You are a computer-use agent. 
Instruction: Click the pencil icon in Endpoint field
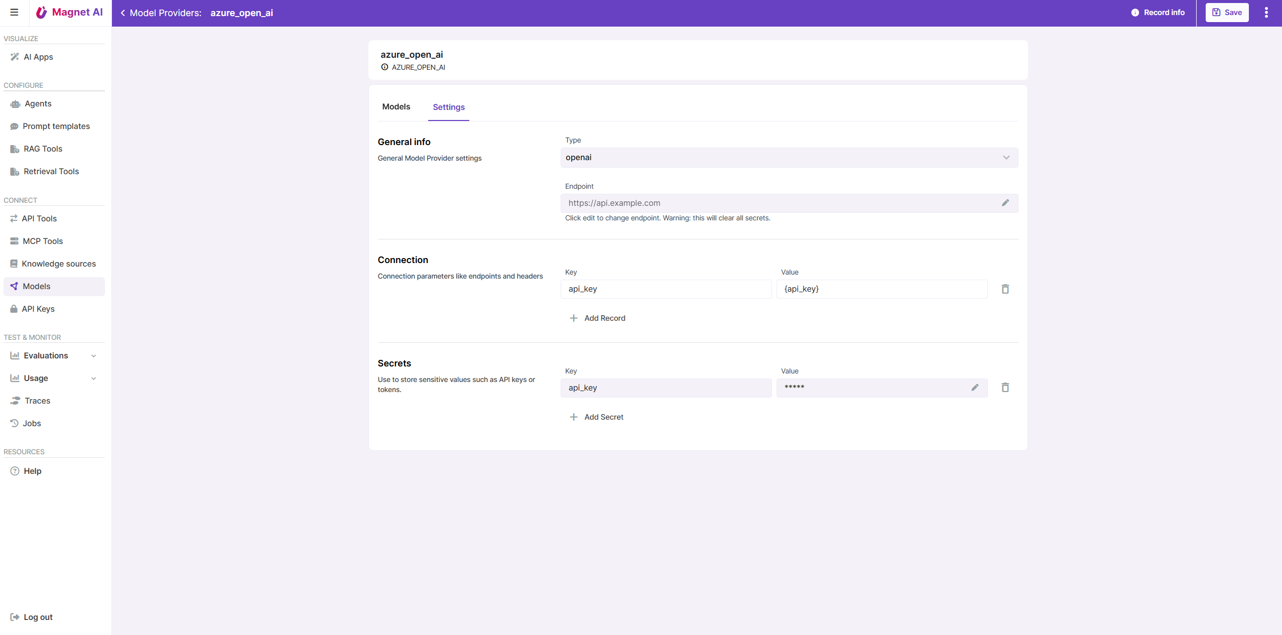[x=1005, y=203]
